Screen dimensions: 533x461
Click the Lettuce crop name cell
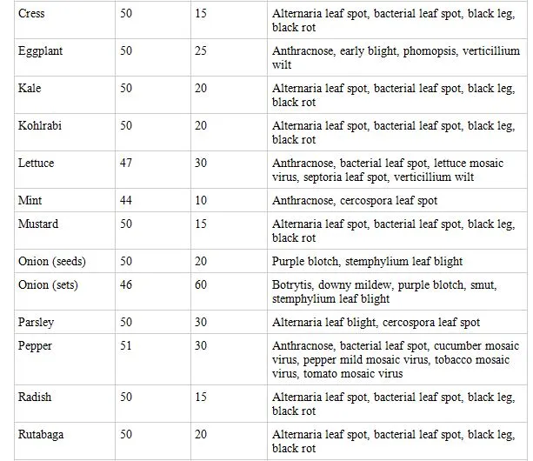[36, 164]
